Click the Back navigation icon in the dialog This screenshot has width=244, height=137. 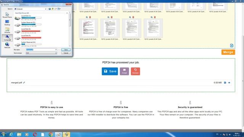coord(50,9)
